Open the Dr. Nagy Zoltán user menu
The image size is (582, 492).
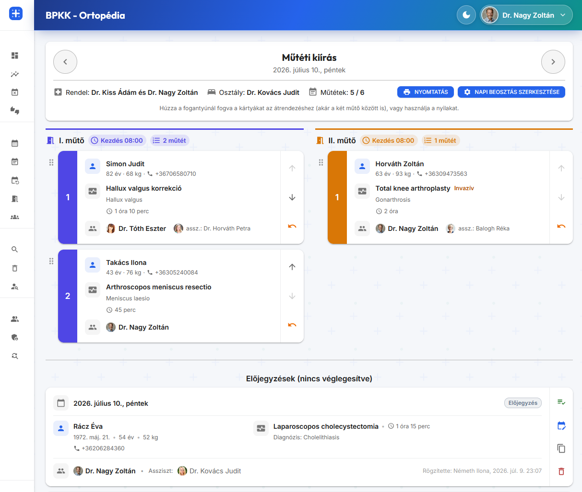coord(526,15)
